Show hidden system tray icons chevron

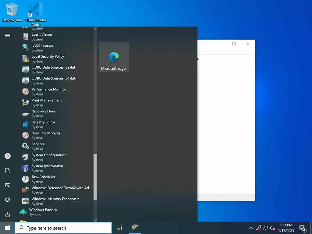click(x=251, y=228)
